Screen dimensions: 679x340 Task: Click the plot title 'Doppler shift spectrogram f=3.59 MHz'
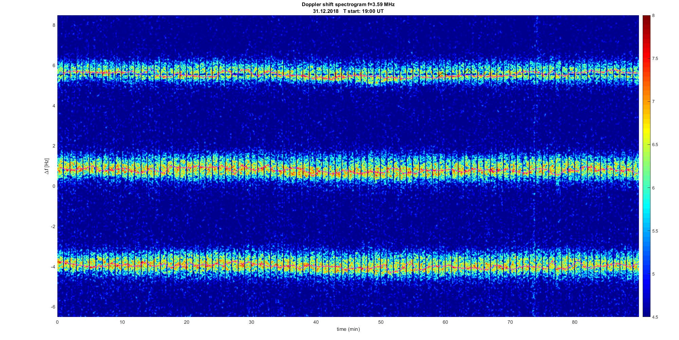348,5
